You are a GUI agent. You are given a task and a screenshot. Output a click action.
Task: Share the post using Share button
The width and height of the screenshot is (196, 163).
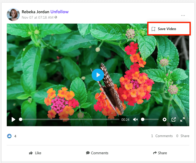tap(160, 153)
